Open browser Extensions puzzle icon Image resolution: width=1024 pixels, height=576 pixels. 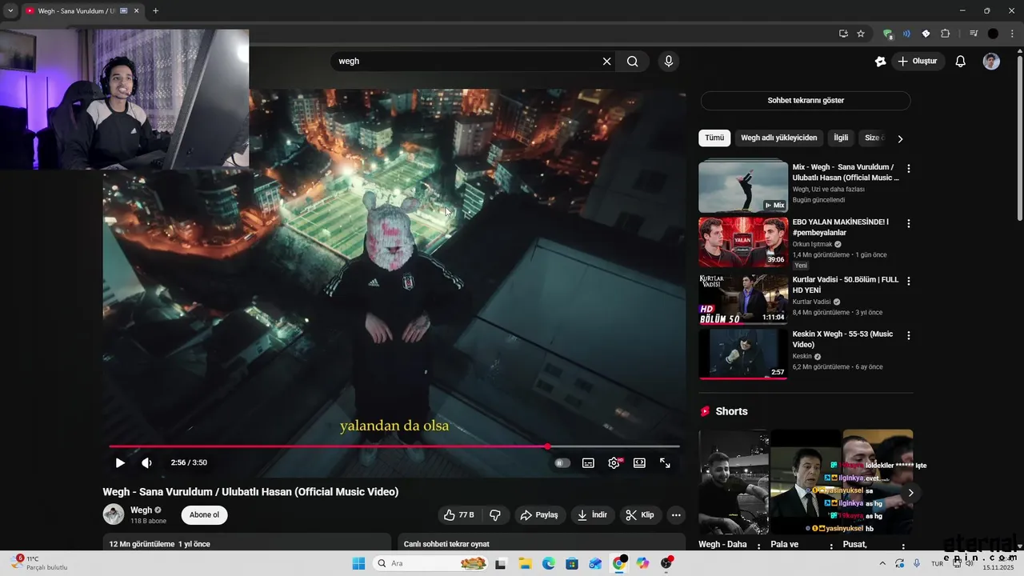point(946,34)
